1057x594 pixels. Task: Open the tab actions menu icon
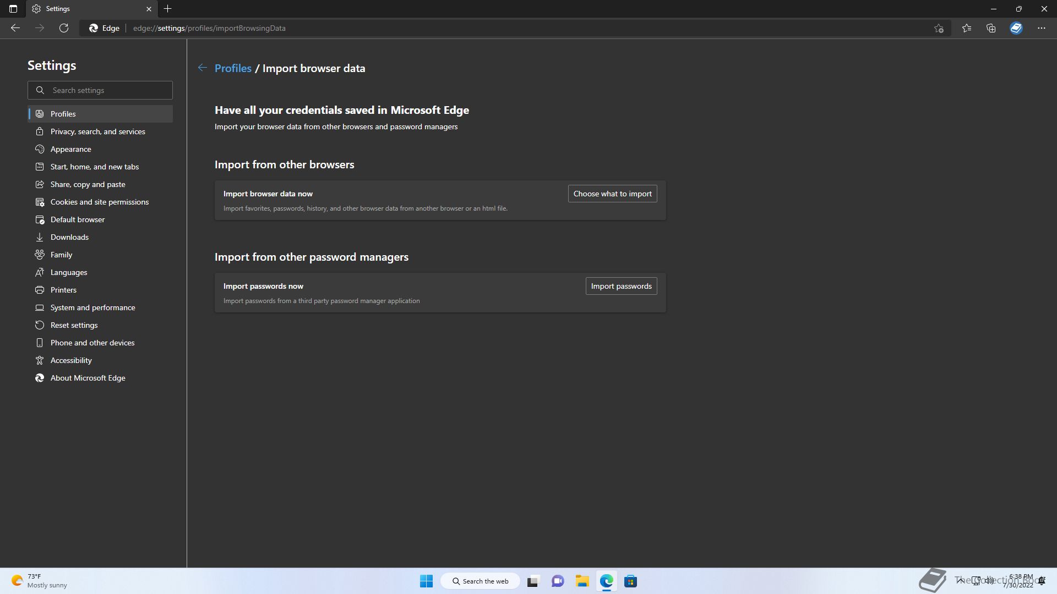13,9
